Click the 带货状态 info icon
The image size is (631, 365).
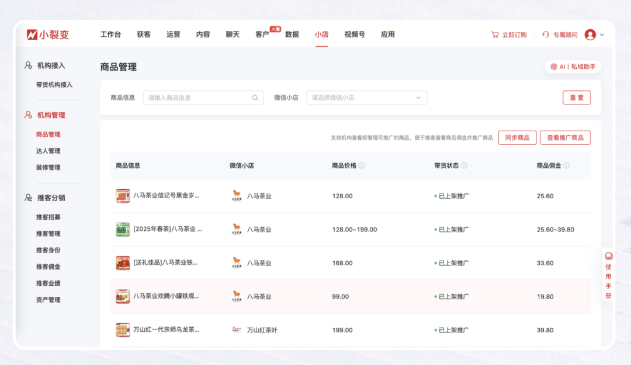pos(464,166)
